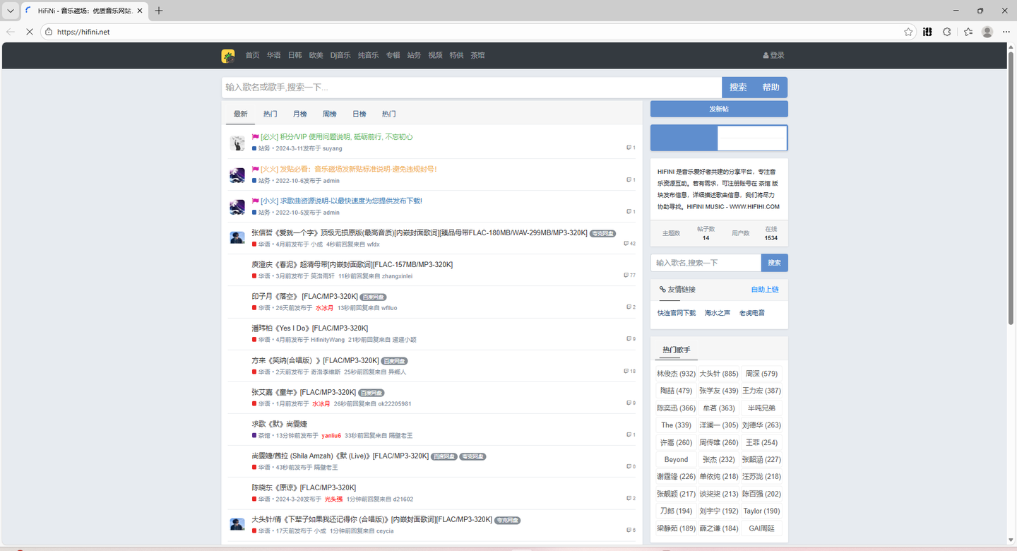
Task: Click the 夸克网盘 tag on 张信哲 post
Action: pyautogui.click(x=603, y=234)
